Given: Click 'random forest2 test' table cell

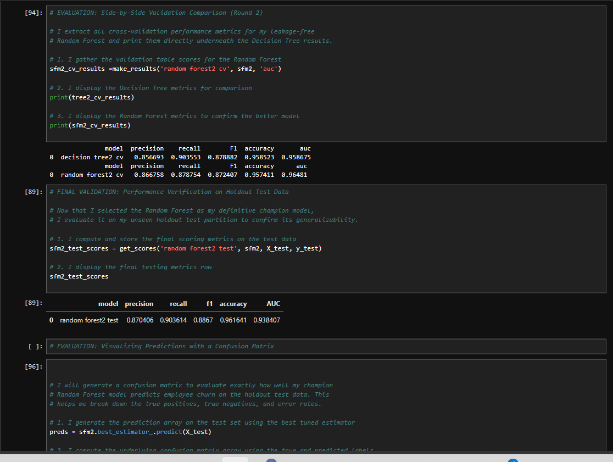Looking at the screenshot, I should (x=89, y=320).
